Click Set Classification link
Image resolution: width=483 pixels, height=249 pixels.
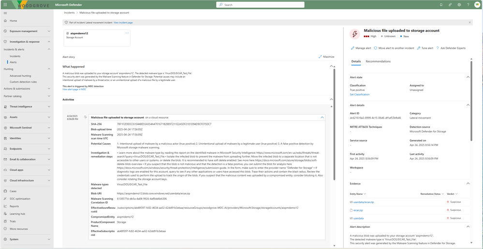click(360, 95)
